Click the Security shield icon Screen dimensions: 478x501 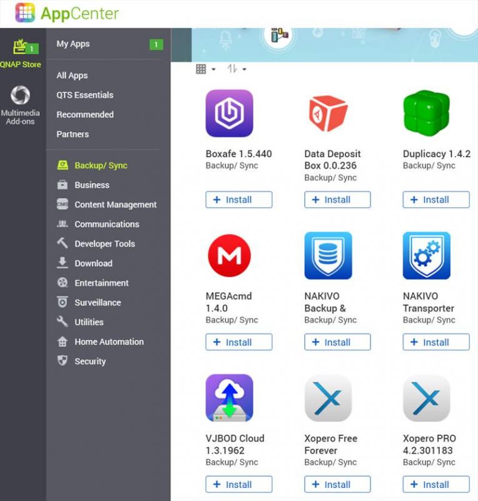tap(63, 361)
